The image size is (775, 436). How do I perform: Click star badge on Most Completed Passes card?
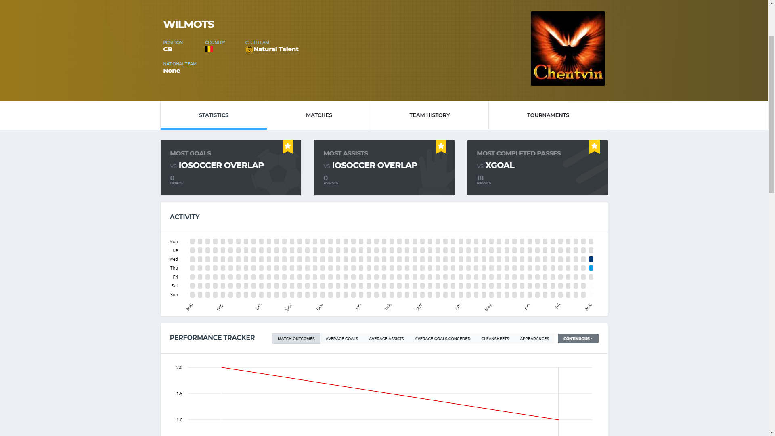(594, 147)
